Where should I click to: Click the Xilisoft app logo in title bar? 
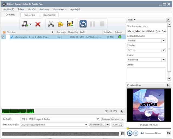point(4,4)
